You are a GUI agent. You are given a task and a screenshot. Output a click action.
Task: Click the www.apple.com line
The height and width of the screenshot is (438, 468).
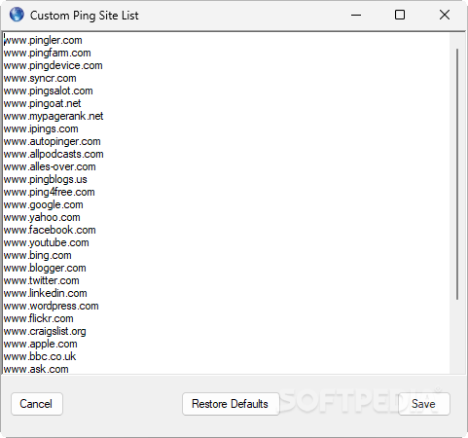click(40, 344)
